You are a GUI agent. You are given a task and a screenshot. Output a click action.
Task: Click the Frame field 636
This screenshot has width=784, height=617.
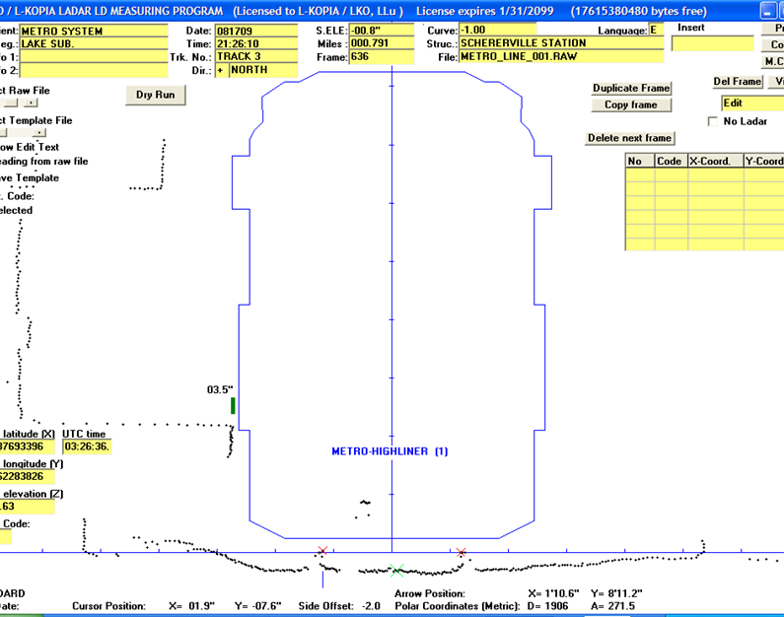point(382,57)
